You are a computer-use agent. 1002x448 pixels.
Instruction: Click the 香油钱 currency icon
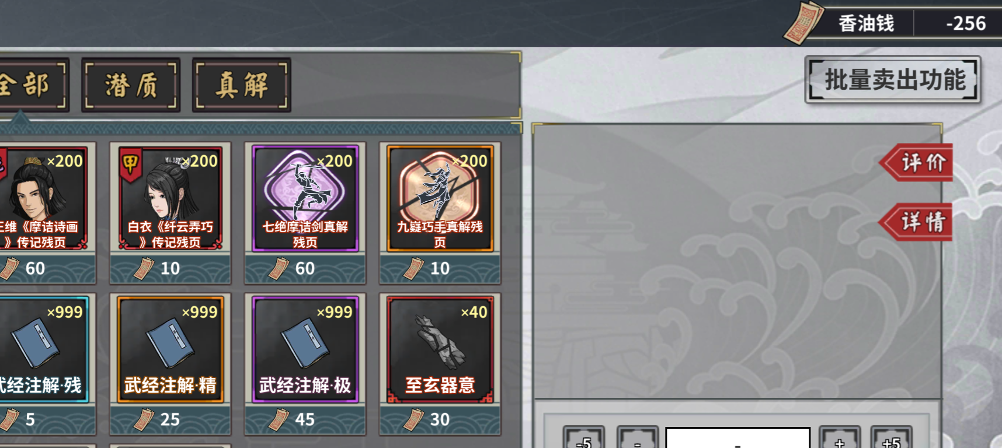pyautogui.click(x=803, y=23)
